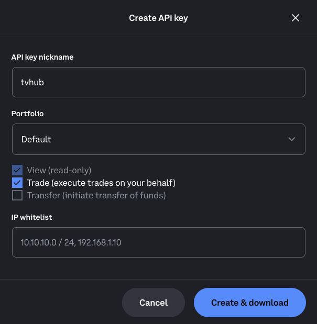Focus the API key nickname input field
Viewport: 317px width, 324px height.
(x=158, y=82)
